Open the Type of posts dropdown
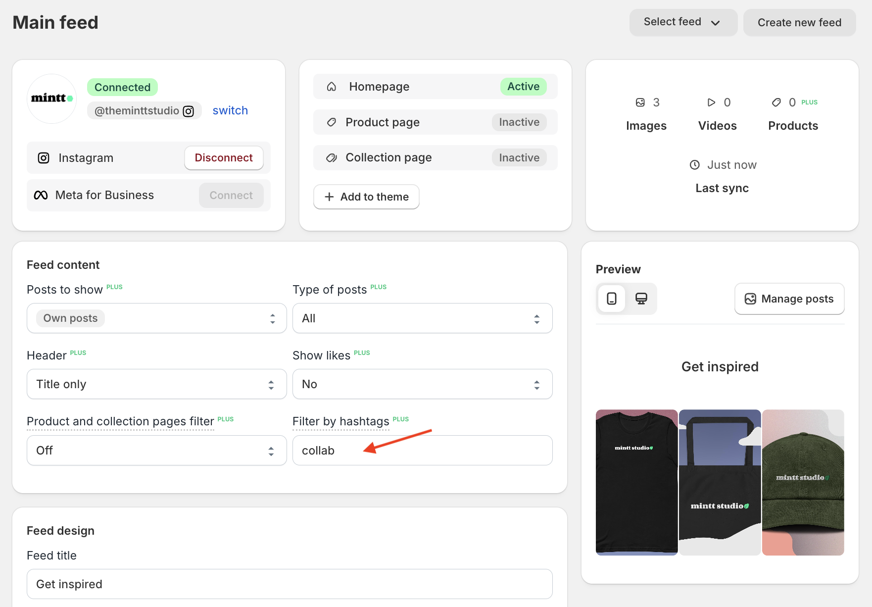Viewport: 872px width, 607px height. coord(422,318)
